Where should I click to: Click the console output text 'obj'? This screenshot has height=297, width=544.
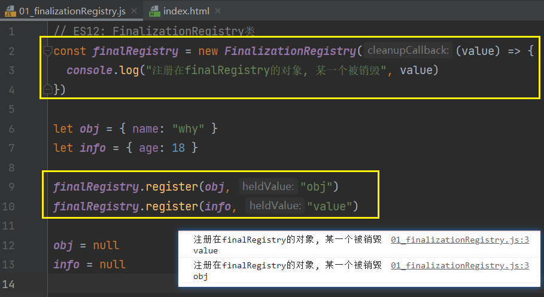pos(200,277)
